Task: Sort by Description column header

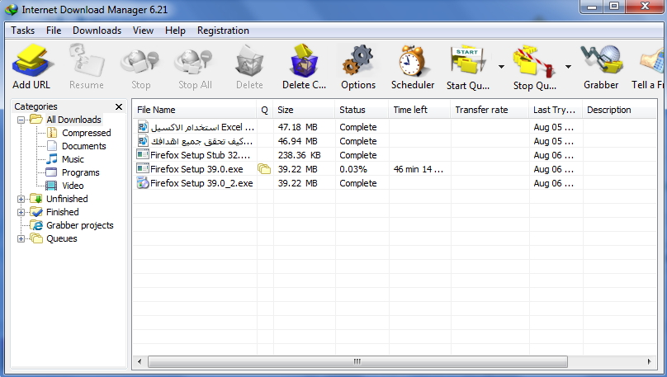Action: click(x=619, y=110)
